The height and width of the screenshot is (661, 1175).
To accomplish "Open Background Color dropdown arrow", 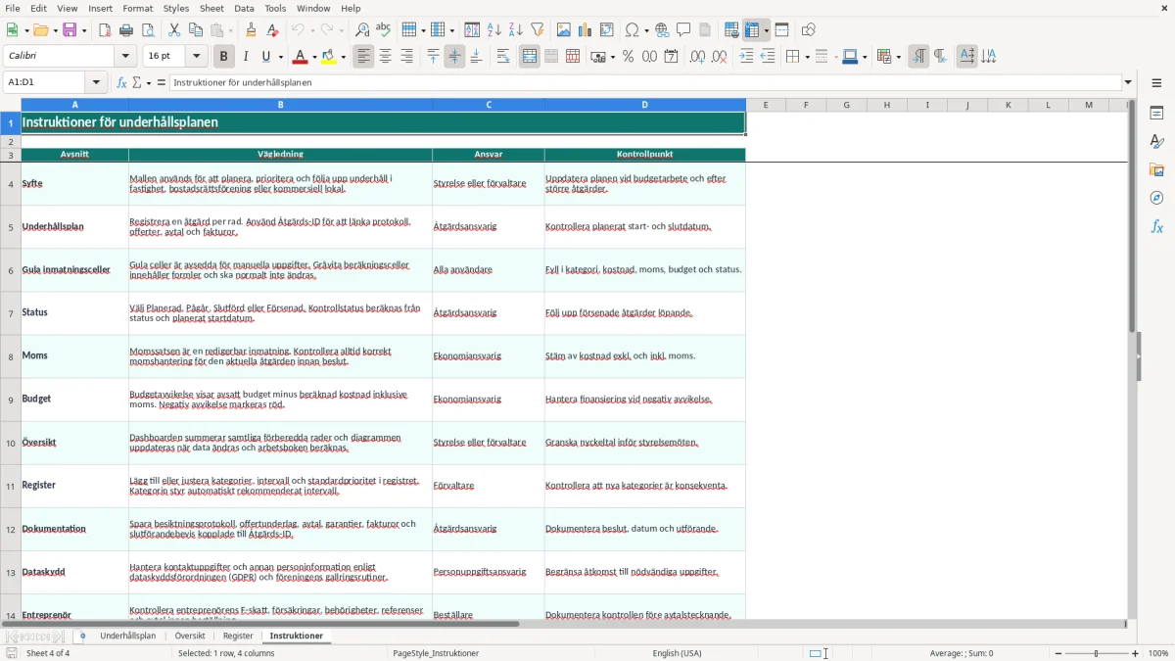I will pos(343,57).
